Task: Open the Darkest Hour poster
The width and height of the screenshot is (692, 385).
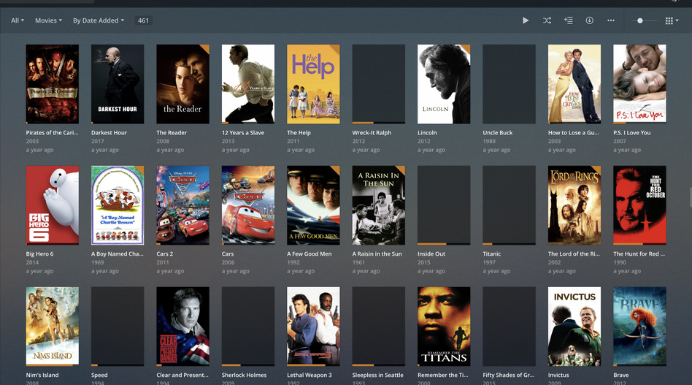Action: [118, 84]
